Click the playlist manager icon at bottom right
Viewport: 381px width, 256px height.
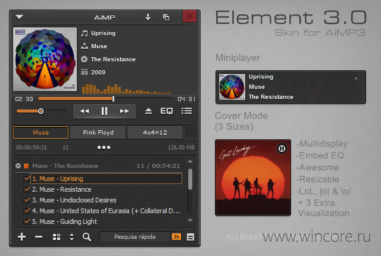pyautogui.click(x=190, y=237)
